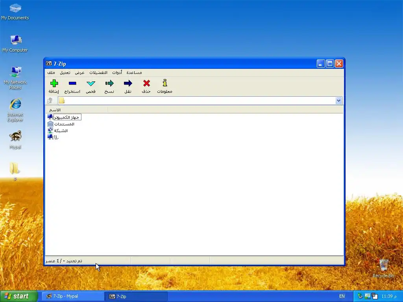Image resolution: width=403 pixels, height=302 pixels.
Task: Click the Network item icon in list
Action: point(50,131)
